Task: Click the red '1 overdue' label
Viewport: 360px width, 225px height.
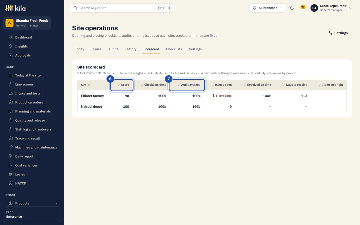Action: tap(223, 96)
